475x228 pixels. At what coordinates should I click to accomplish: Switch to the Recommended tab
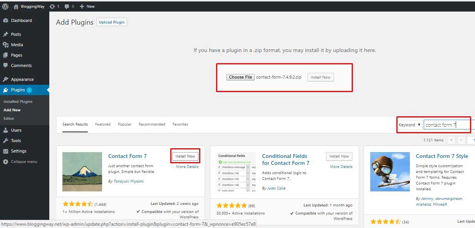[x=152, y=124]
